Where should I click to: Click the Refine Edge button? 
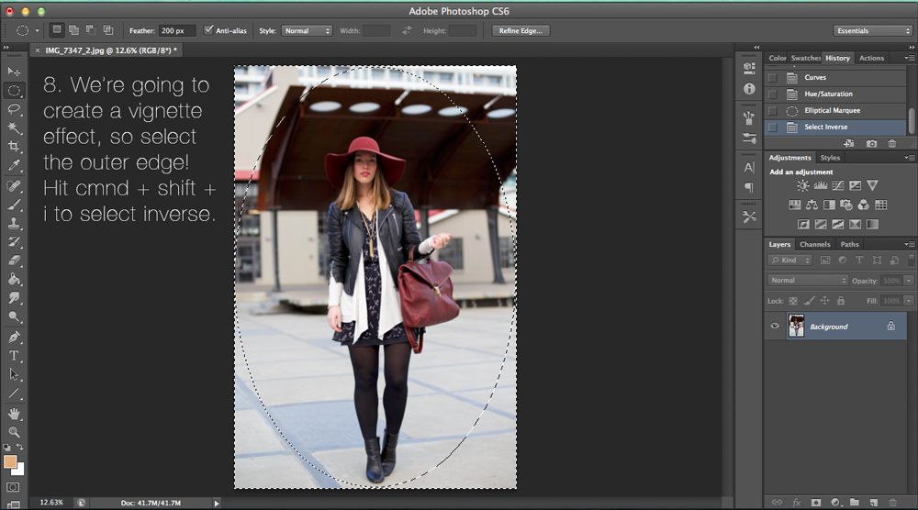(521, 30)
